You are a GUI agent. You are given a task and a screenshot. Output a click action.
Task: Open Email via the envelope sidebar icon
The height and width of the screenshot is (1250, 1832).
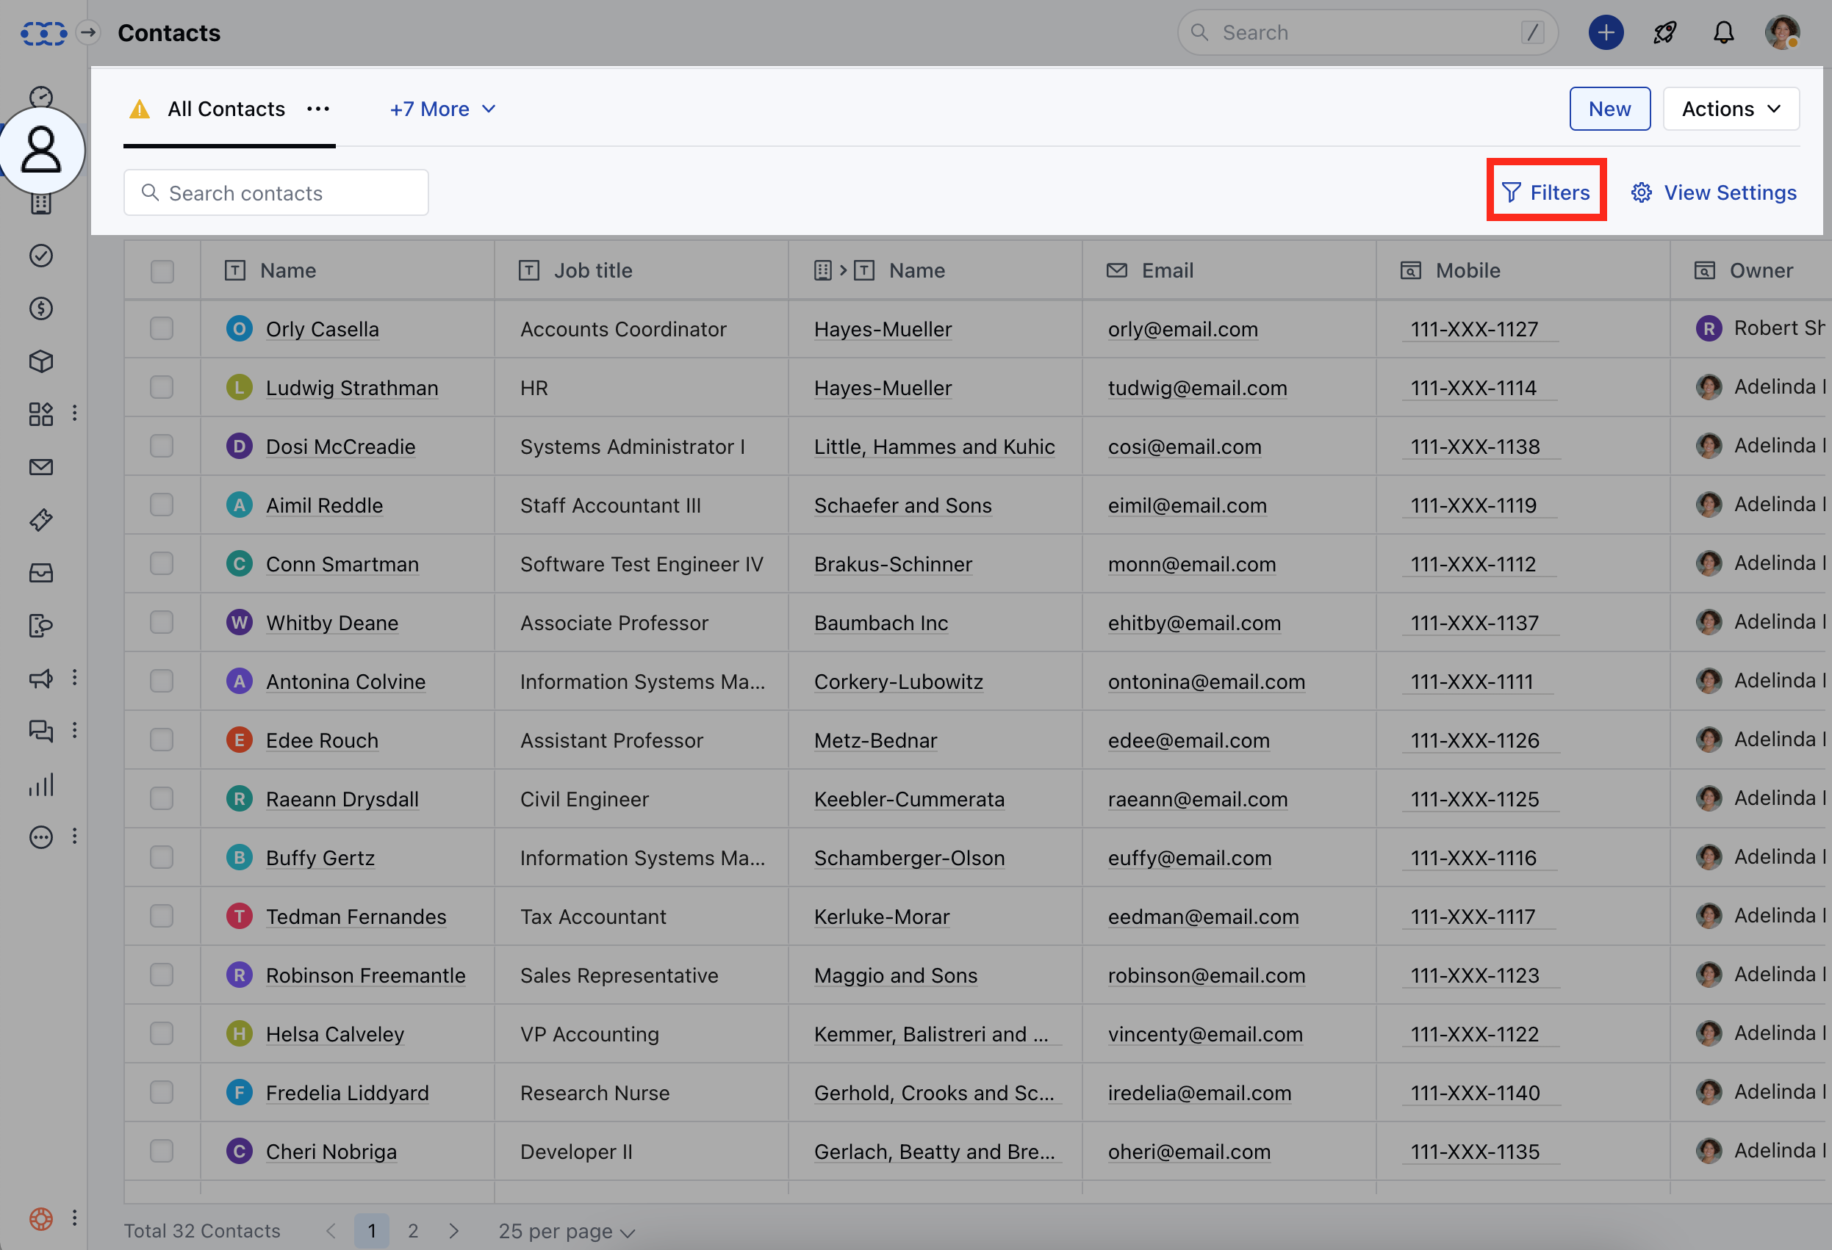coord(41,466)
